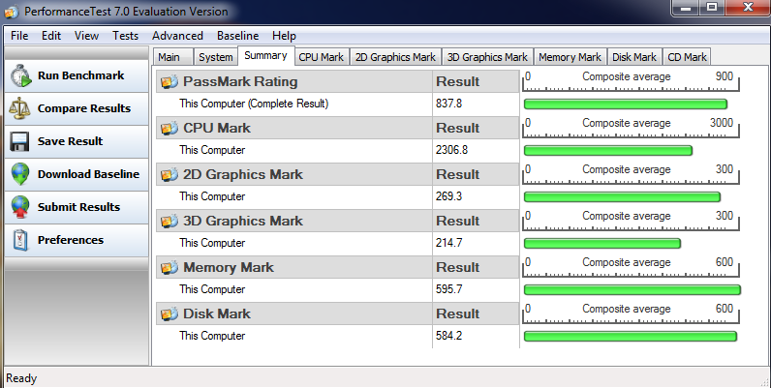Open the View menu
The width and height of the screenshot is (771, 388).
[86, 36]
